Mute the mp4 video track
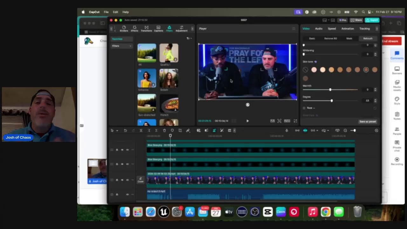Image resolution: width=407 pixels, height=229 pixels. click(128, 180)
